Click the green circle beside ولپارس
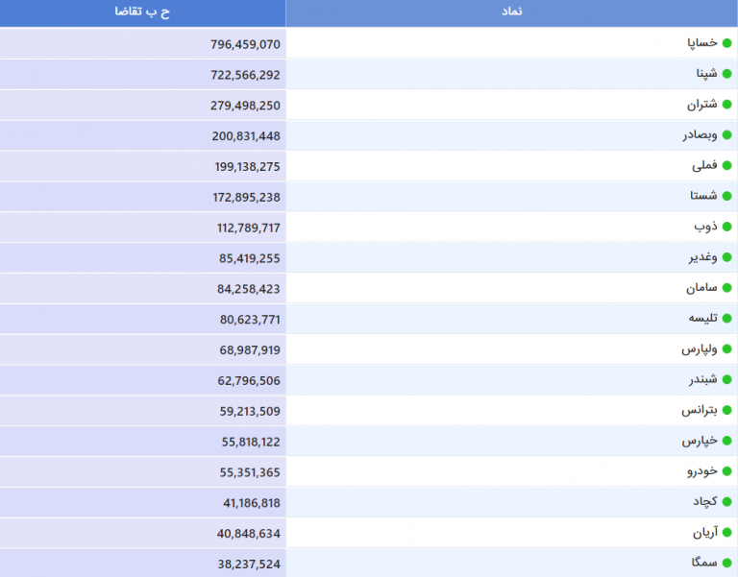Viewport: 738px width, 577px height. pos(726,349)
